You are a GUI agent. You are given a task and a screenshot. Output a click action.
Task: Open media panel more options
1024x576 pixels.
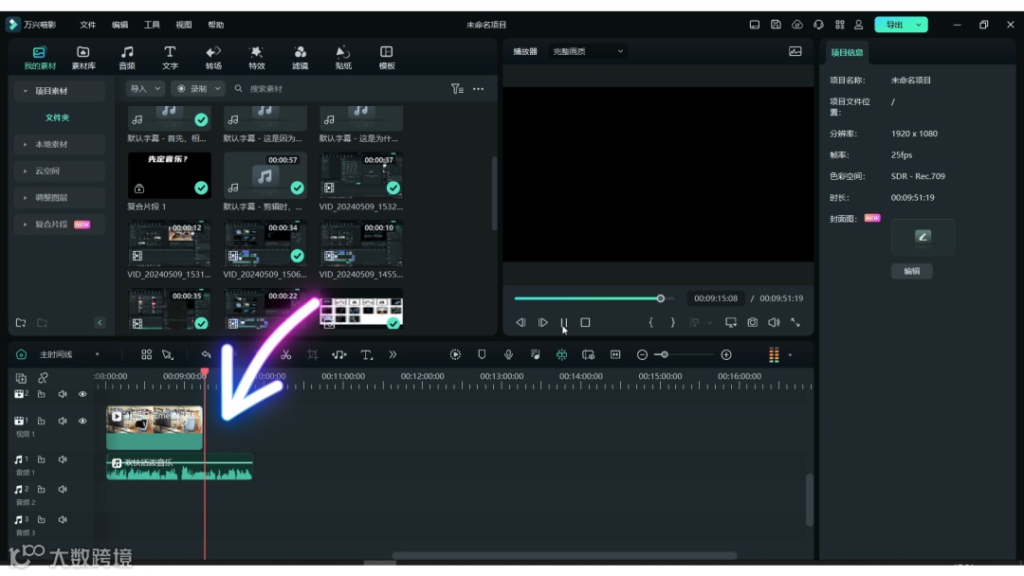[478, 89]
